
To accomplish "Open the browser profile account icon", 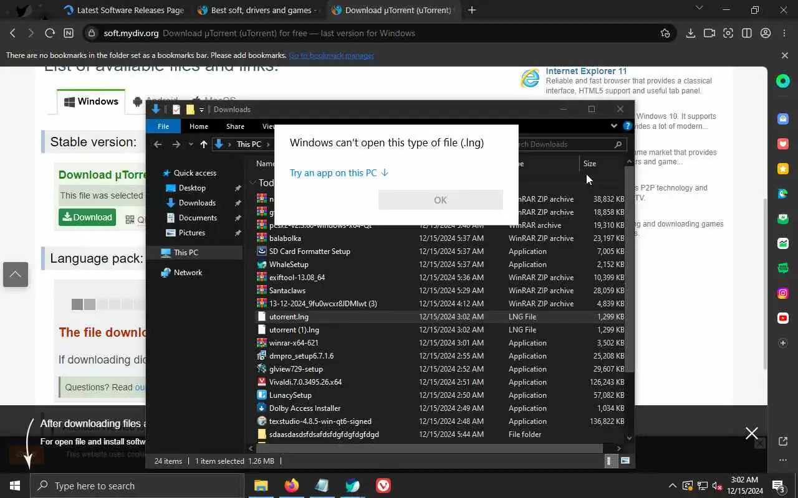I will pyautogui.click(x=766, y=33).
